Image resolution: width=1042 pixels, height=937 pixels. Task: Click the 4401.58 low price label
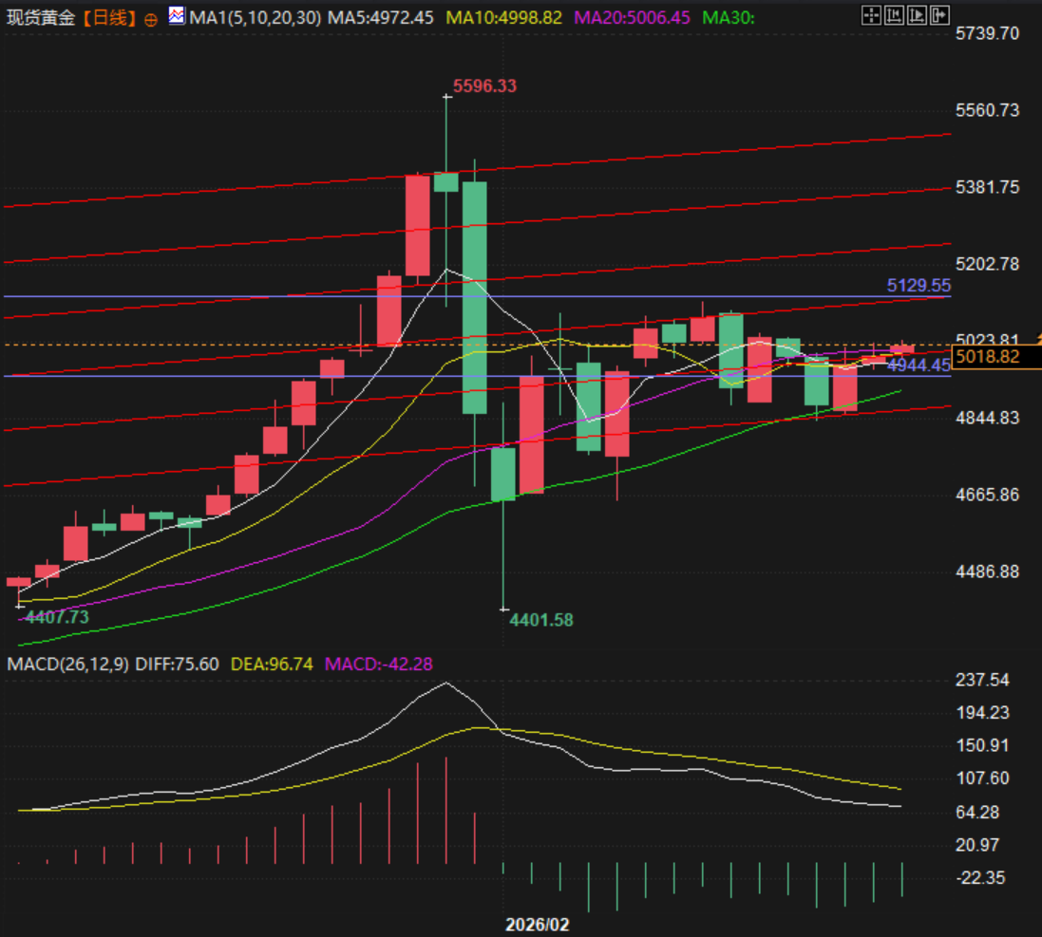540,620
